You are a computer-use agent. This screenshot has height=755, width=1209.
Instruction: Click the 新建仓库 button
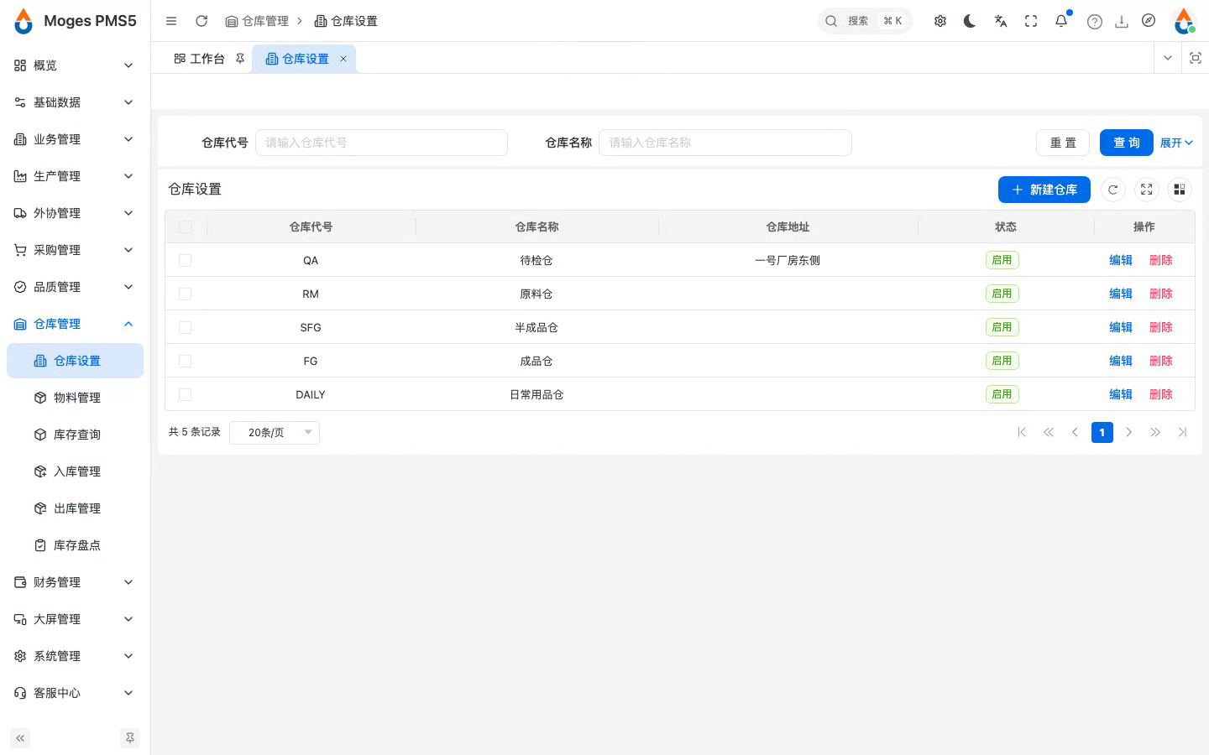pos(1044,190)
